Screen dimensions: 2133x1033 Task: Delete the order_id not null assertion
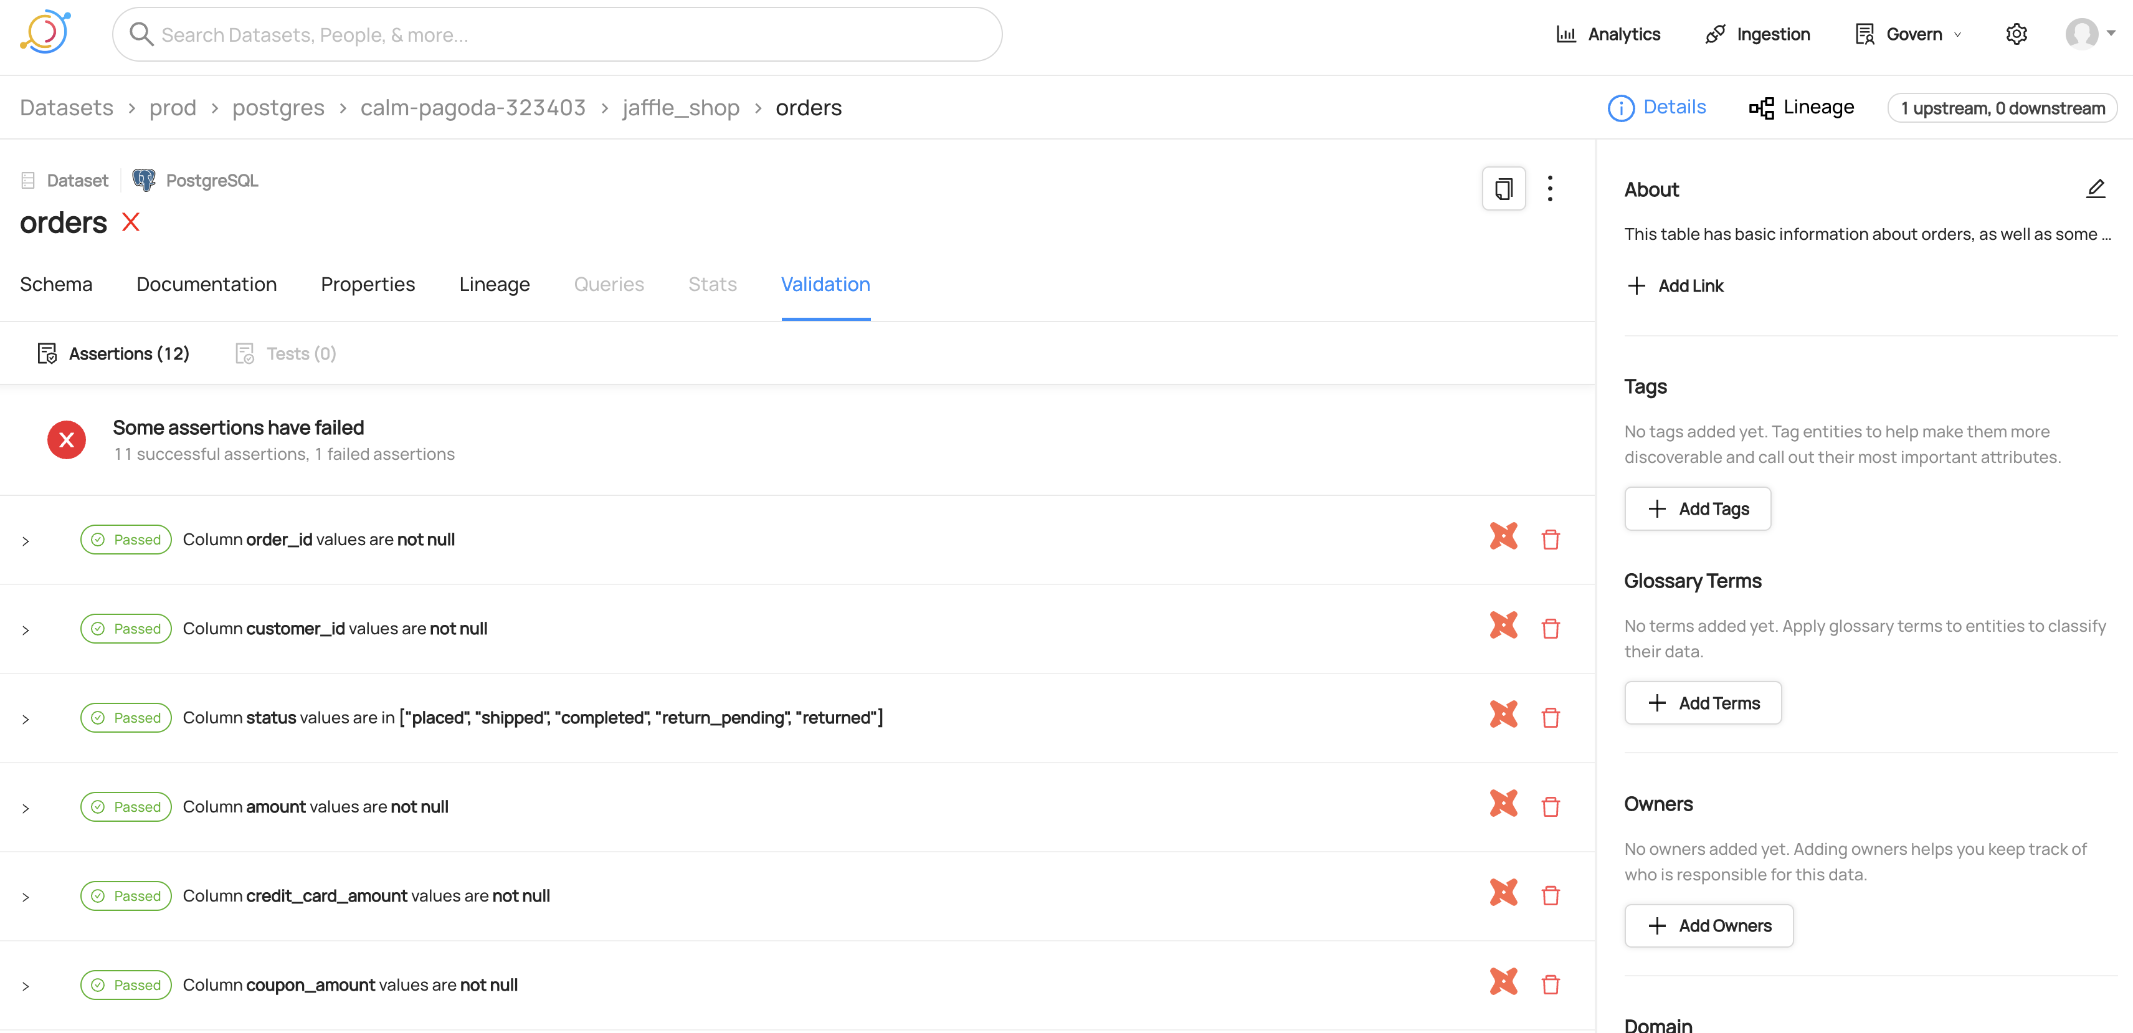[1550, 540]
